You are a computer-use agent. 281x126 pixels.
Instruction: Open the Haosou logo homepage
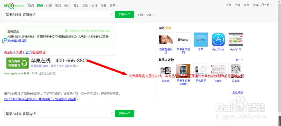(15, 5)
